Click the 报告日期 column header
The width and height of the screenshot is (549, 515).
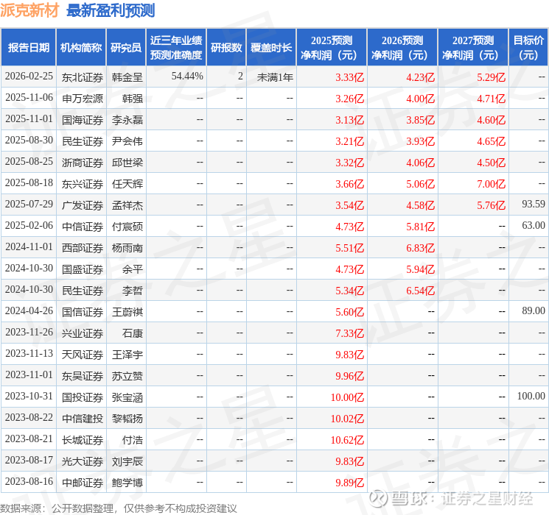click(29, 48)
